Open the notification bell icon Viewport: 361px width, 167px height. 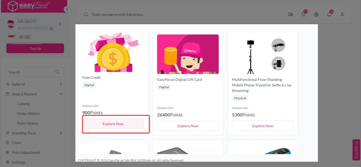pos(329,14)
